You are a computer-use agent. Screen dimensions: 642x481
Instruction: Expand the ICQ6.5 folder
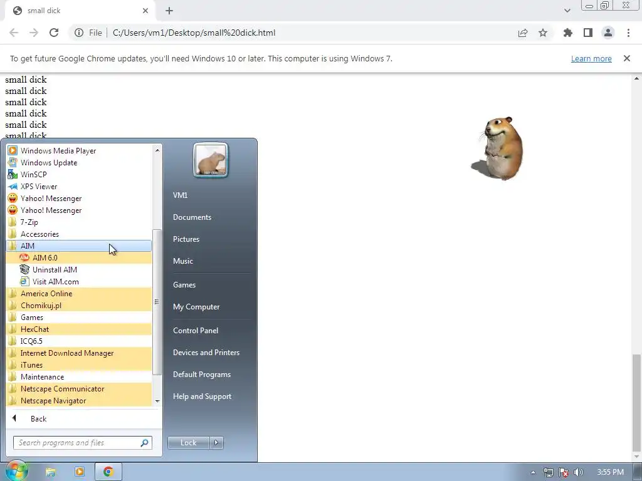coord(78,341)
